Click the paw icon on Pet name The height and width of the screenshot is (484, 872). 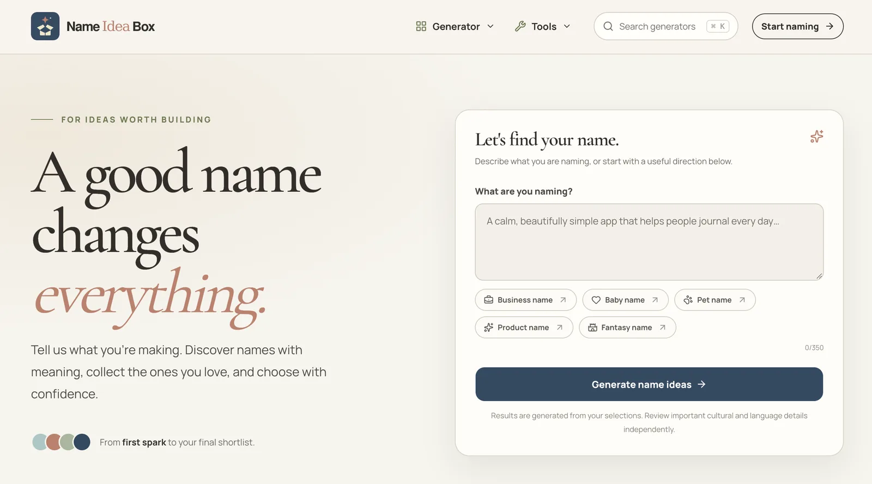688,300
